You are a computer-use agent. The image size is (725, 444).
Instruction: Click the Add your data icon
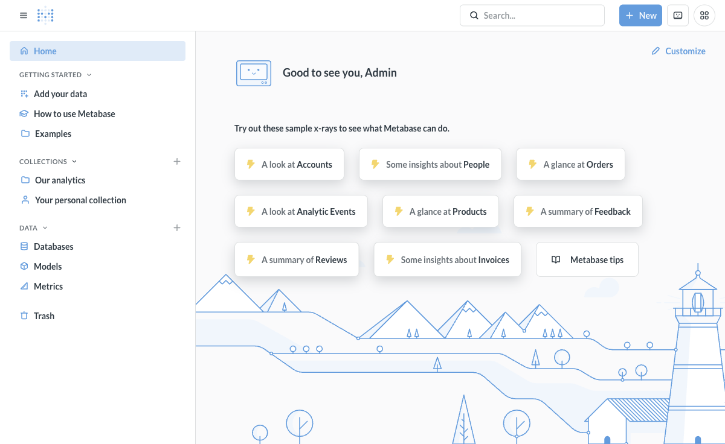point(24,94)
